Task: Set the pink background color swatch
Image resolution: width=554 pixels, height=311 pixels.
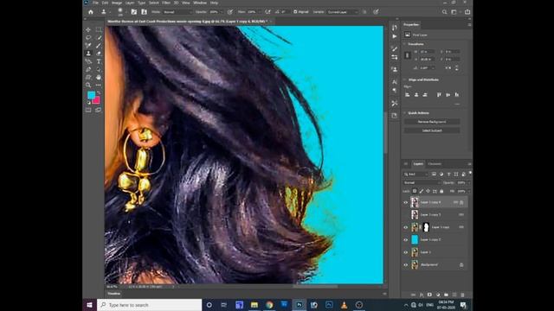Action: point(96,100)
